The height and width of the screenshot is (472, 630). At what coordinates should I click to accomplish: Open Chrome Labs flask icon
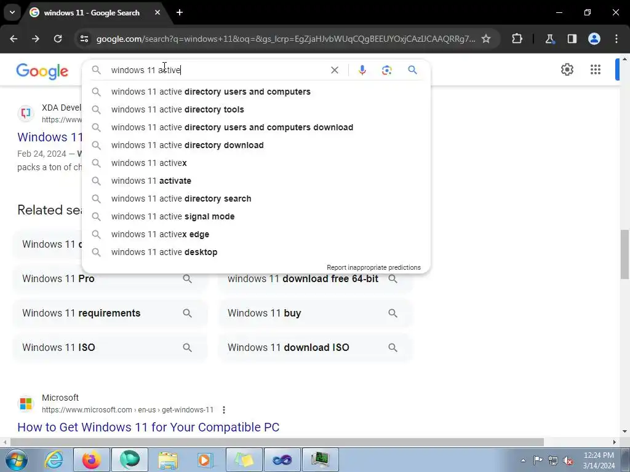(549, 39)
